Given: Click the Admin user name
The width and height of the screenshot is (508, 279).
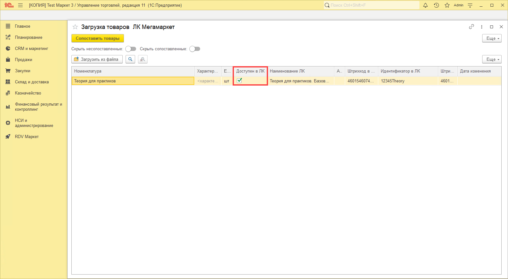Looking at the screenshot, I should click(459, 5).
